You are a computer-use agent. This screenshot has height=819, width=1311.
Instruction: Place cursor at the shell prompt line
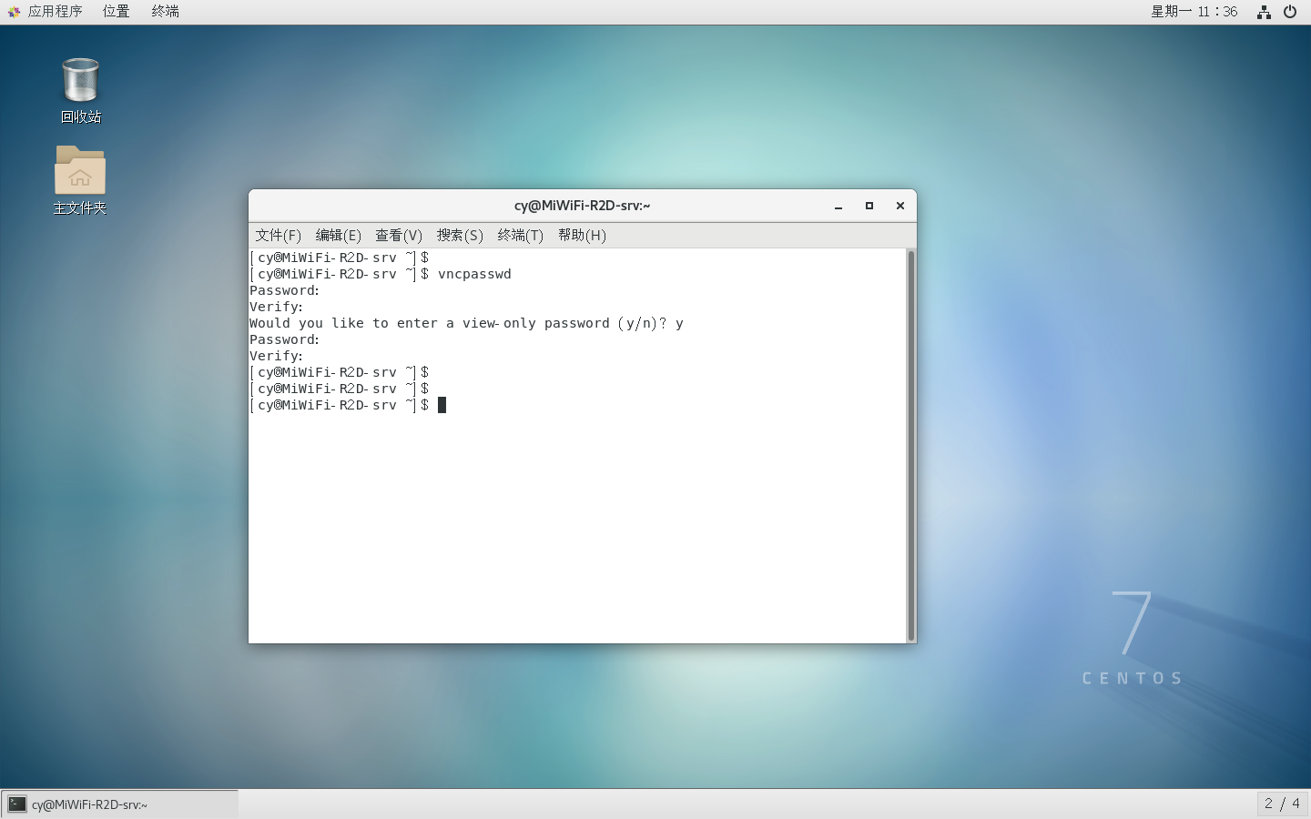pyautogui.click(x=442, y=405)
